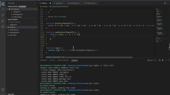Switch to the .gitignore editor tab
The height and width of the screenshot is (95, 170).
coord(59,3)
